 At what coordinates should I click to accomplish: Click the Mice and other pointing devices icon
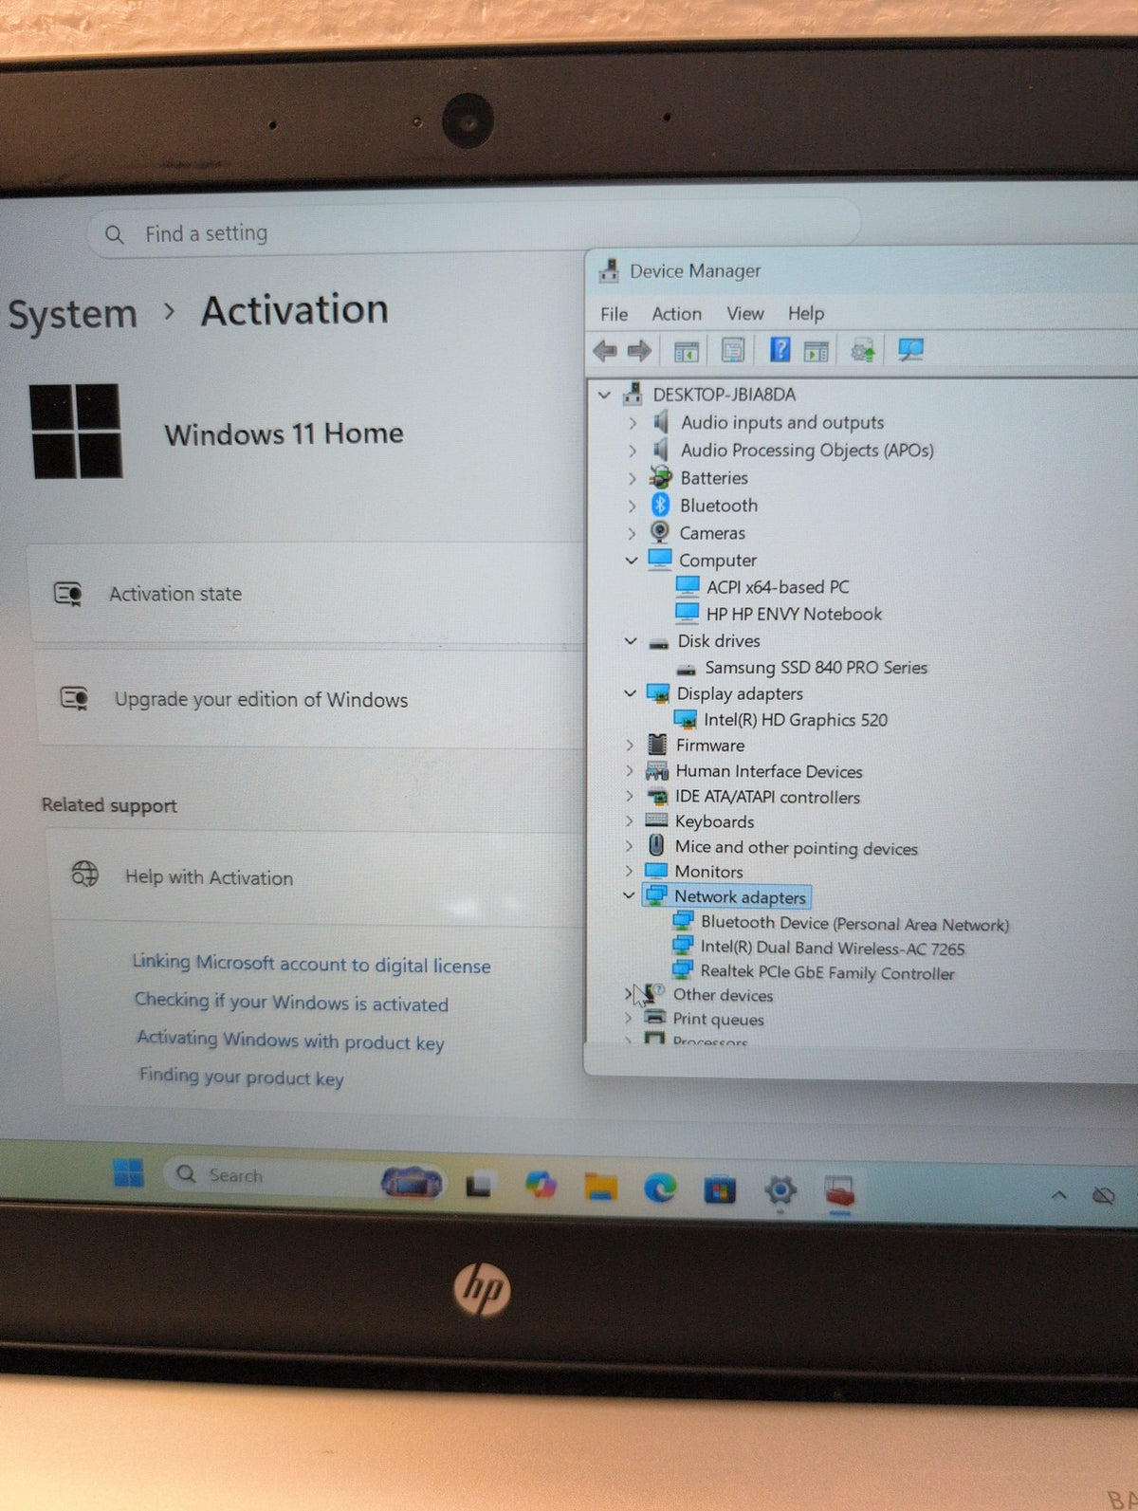pos(656,845)
